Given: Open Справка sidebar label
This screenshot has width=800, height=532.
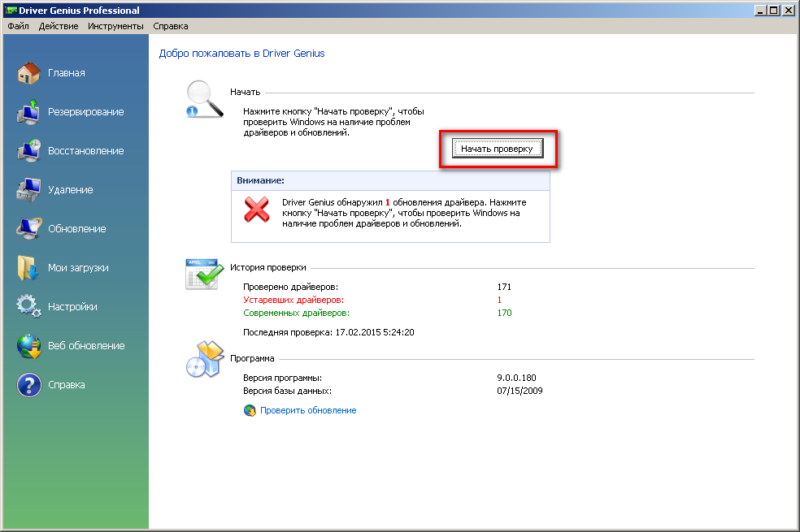Looking at the screenshot, I should tap(67, 385).
